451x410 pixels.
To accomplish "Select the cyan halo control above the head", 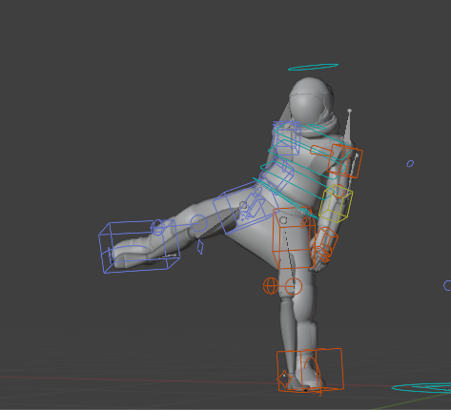I will pos(313,67).
